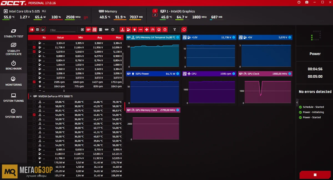Click CPU usage grid icon beside 2508 MHz
This screenshot has width=333, height=180.
(x=86, y=17)
